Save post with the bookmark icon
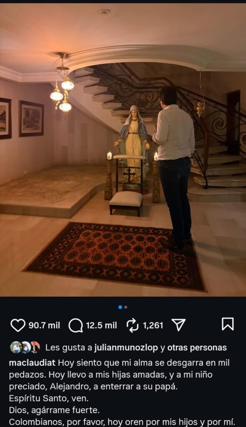The width and height of the screenshot is (246, 427). point(228,324)
